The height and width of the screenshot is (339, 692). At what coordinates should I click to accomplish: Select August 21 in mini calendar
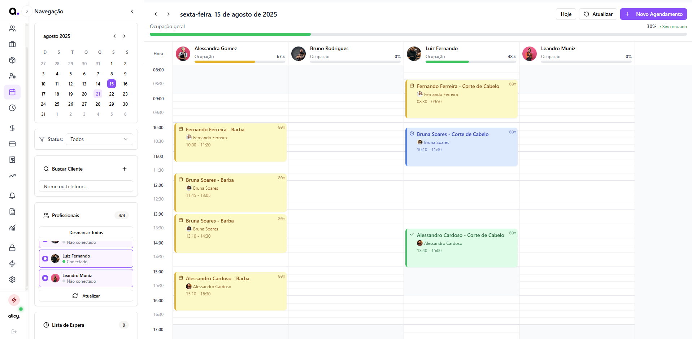click(98, 94)
